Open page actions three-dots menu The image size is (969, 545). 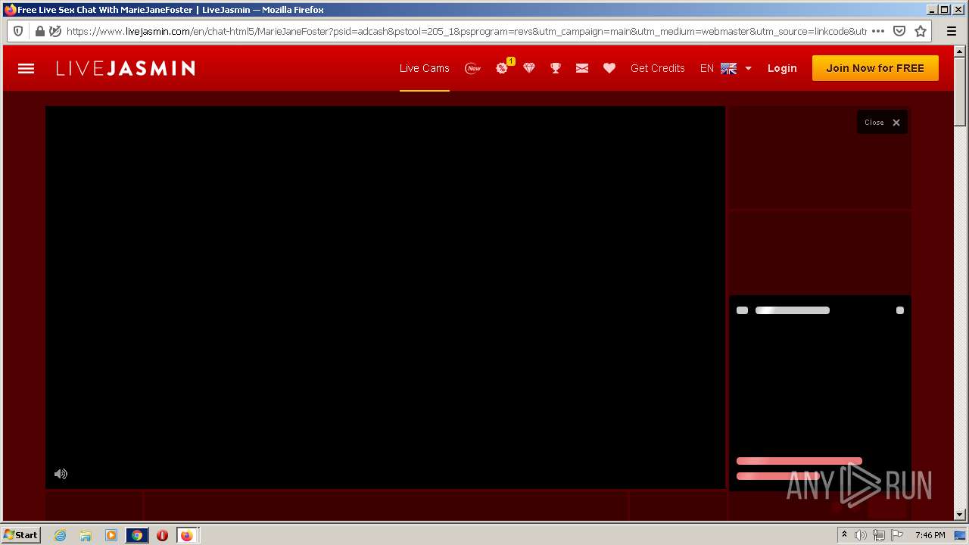pos(878,31)
